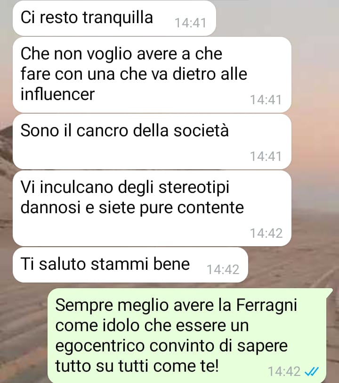Click 'dannosi e siete pure contente' line

click(x=132, y=208)
